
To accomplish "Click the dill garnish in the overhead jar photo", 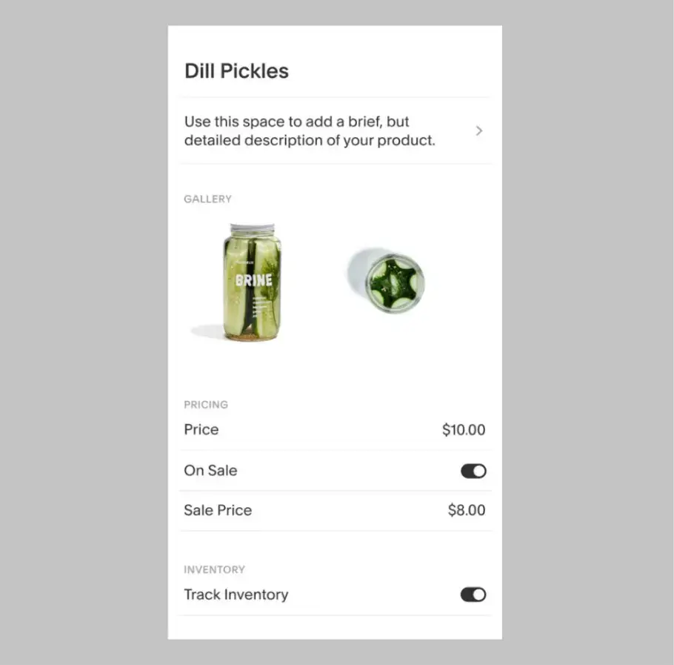I will 392,282.
